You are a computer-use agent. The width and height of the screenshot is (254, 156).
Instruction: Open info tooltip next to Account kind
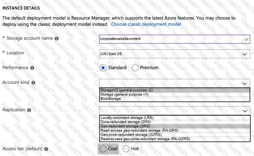pos(33,83)
